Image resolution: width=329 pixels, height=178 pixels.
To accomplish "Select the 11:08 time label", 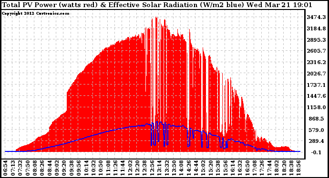I will point(108,168).
